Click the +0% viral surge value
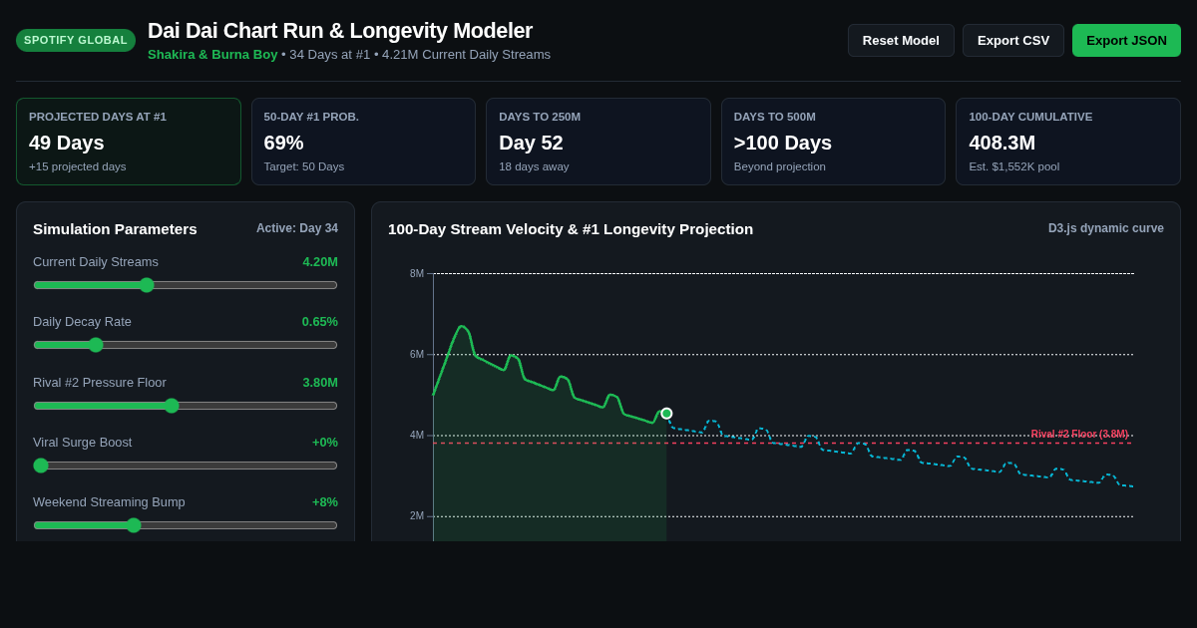 (325, 443)
